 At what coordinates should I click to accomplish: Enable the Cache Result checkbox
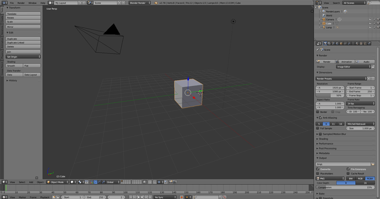tap(348, 173)
